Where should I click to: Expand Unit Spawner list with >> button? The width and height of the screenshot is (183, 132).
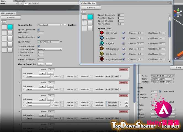pyautogui.click(x=4, y=22)
